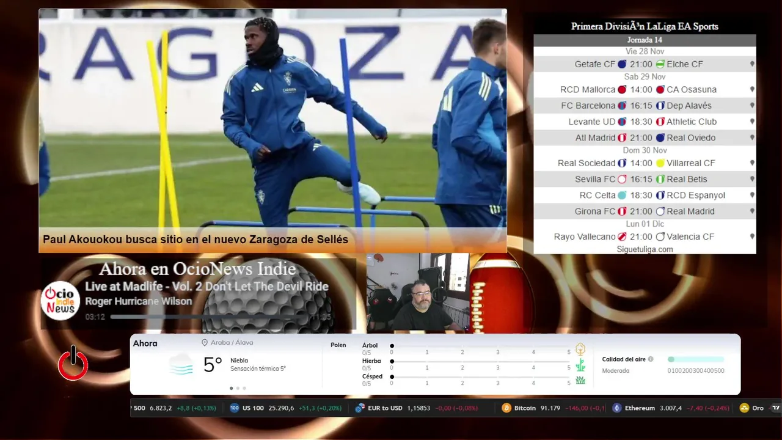Select the first weather carousel dot
This screenshot has height=440, width=782.
231,388
